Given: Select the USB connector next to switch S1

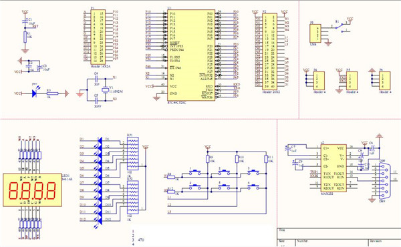Looking at the screenshot, I should (315, 33).
